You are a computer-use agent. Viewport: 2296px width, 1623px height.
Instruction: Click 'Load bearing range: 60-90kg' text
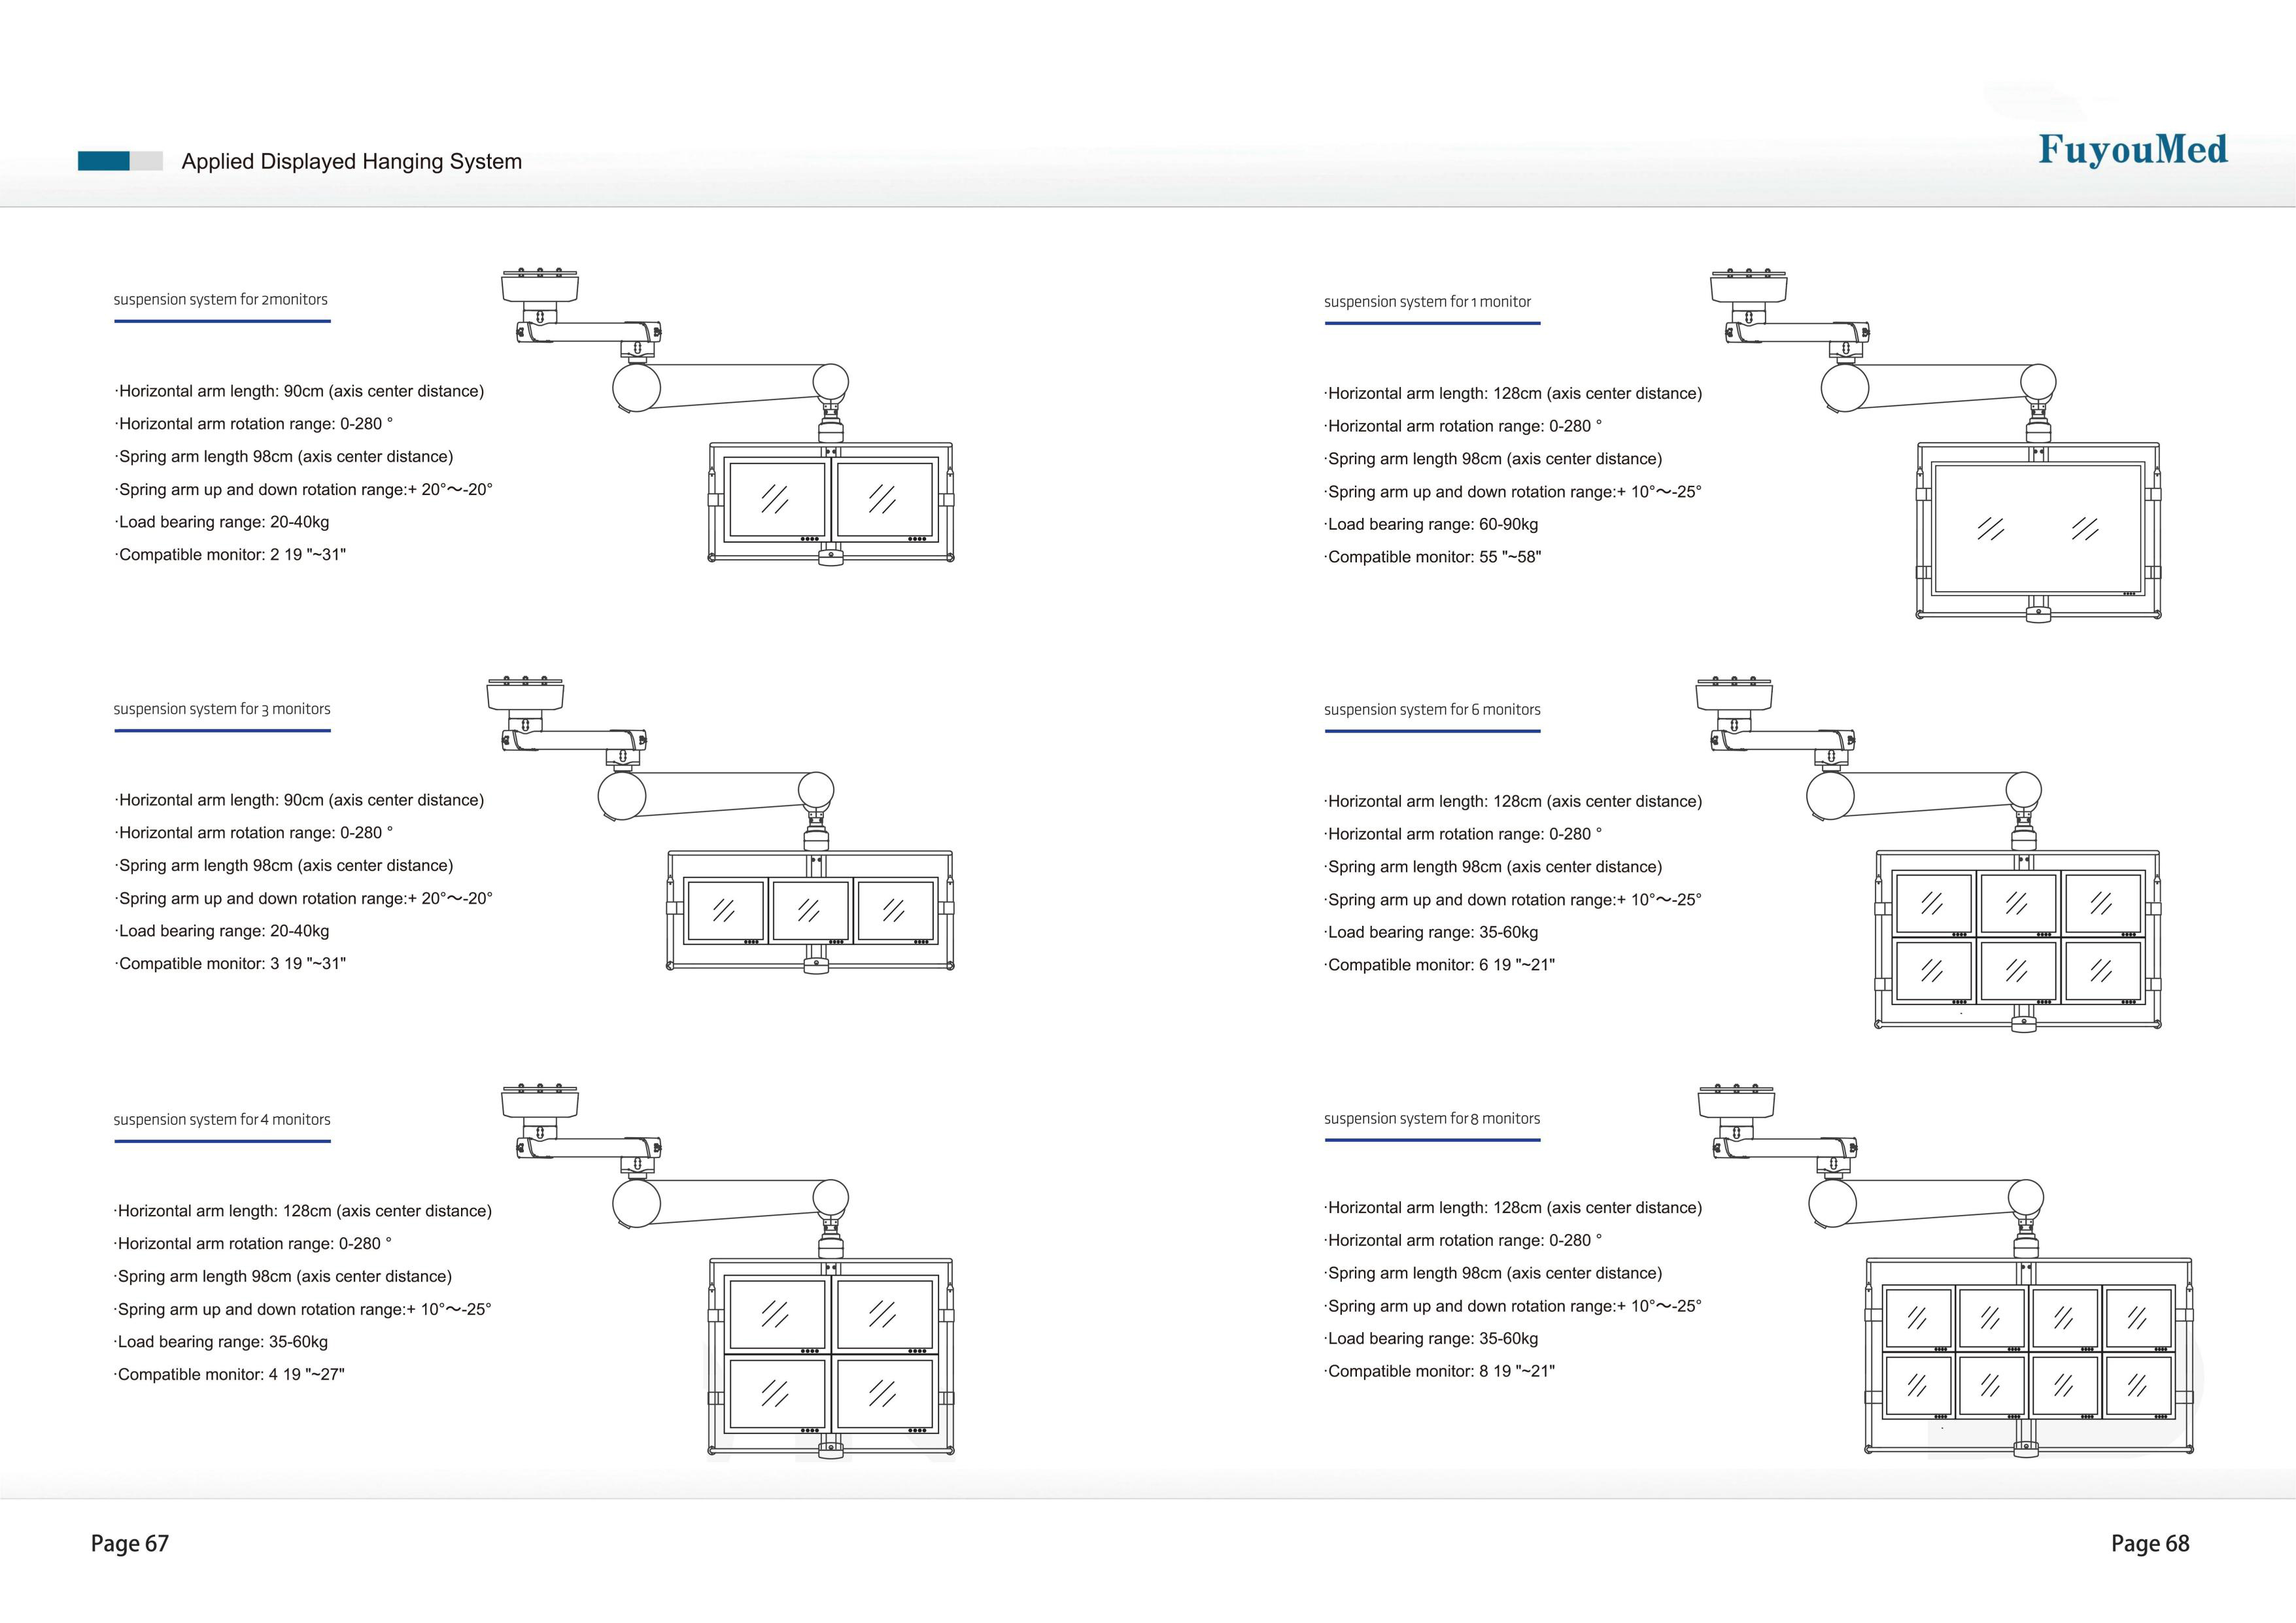(1431, 525)
